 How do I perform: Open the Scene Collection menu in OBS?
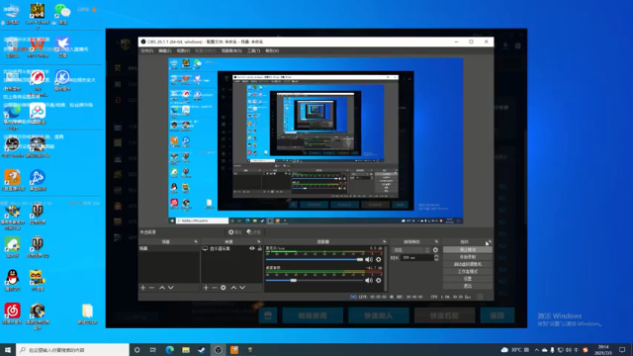tap(231, 50)
